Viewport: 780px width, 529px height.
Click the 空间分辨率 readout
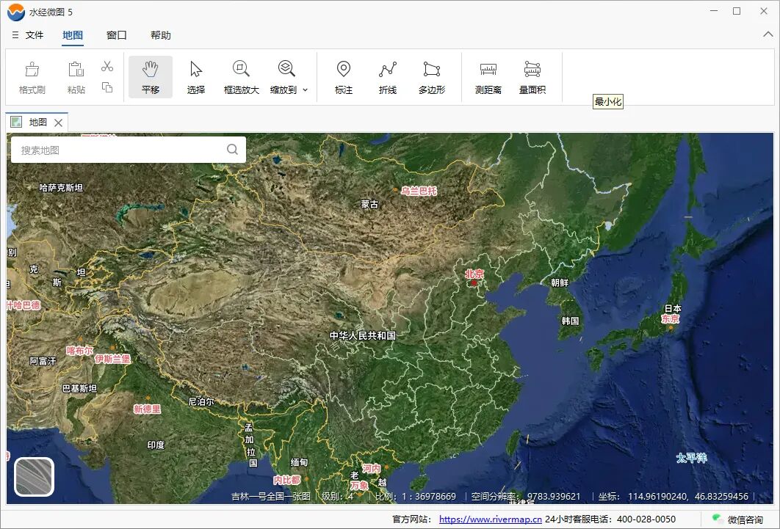click(x=526, y=496)
